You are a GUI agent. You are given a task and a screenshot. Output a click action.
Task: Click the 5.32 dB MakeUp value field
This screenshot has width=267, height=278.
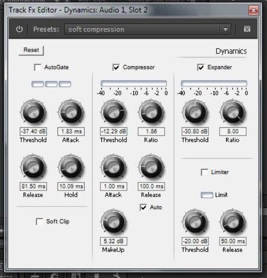(x=113, y=241)
